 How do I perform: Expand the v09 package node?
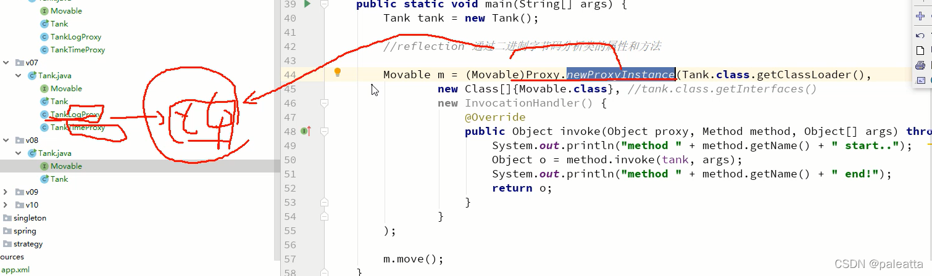[6, 192]
